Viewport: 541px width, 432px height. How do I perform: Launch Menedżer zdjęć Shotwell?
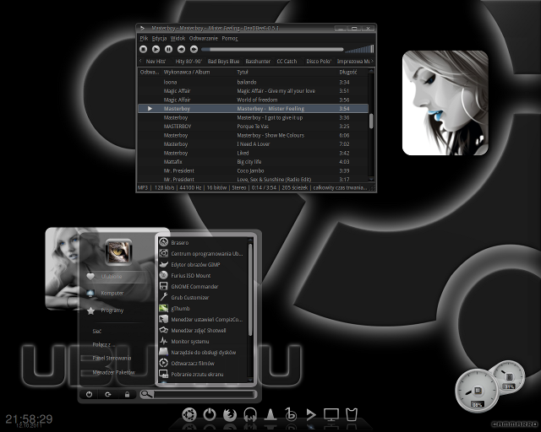(x=204, y=331)
